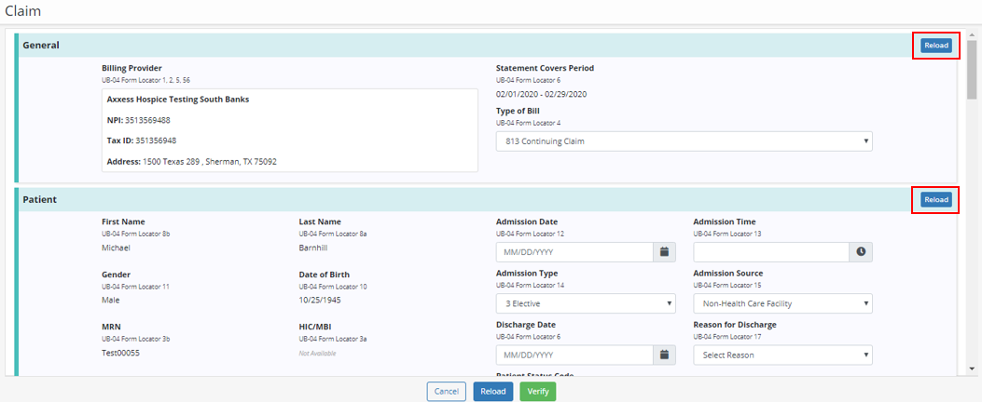This screenshot has width=982, height=402.
Task: Click into the Discharge Date field
Action: (574, 355)
